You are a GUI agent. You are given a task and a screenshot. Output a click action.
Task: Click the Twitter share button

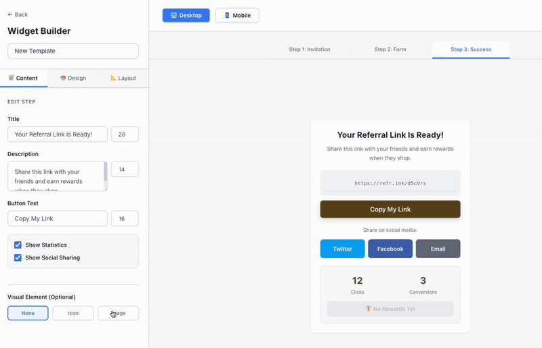[x=342, y=249]
